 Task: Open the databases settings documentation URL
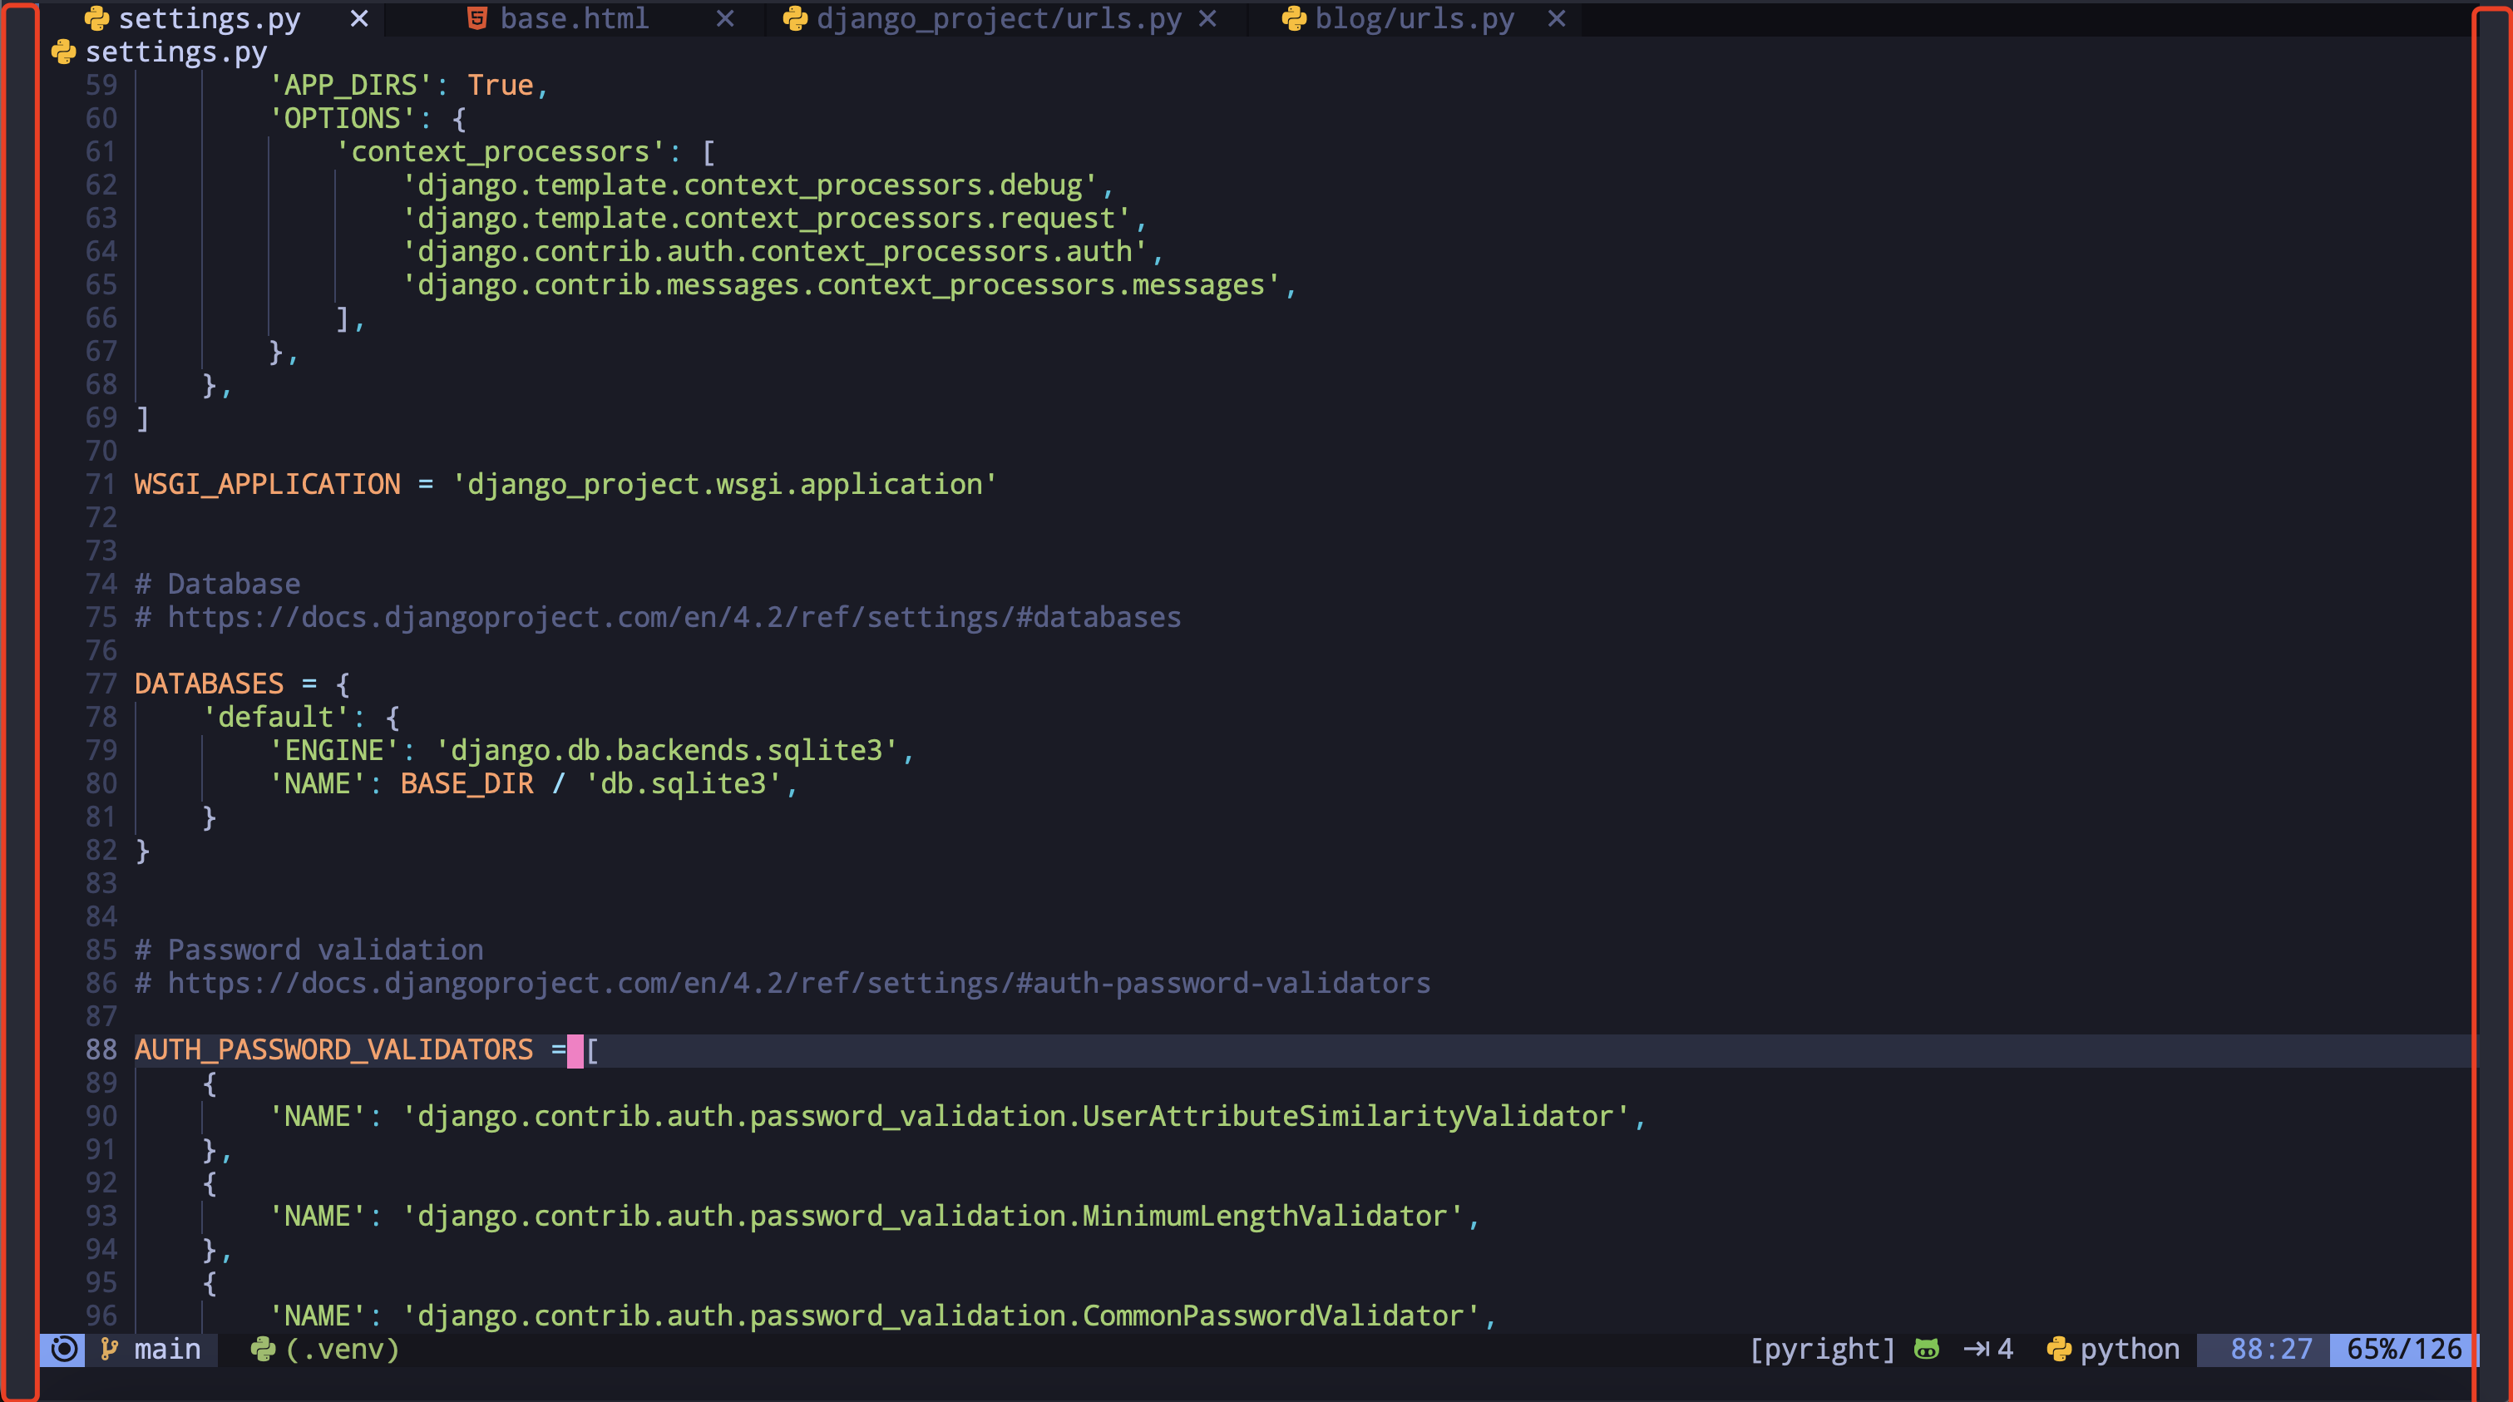tap(673, 617)
